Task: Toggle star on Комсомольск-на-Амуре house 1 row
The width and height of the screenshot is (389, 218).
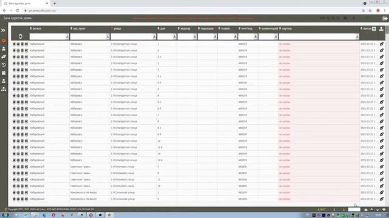Action: [14, 193]
